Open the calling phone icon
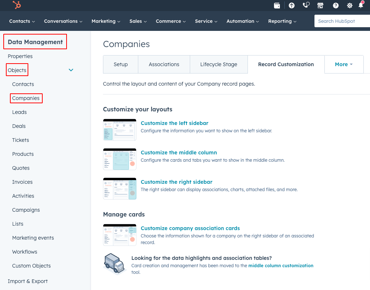The image size is (370, 290). [306, 5]
